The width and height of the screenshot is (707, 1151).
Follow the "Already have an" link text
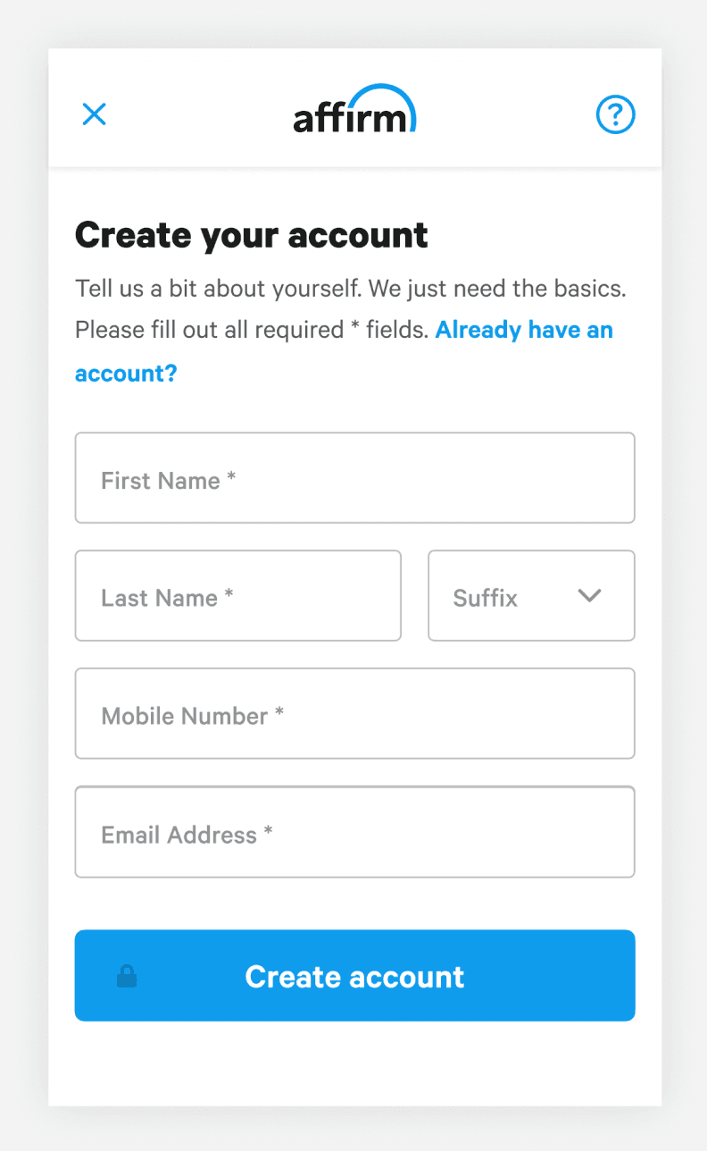(524, 330)
